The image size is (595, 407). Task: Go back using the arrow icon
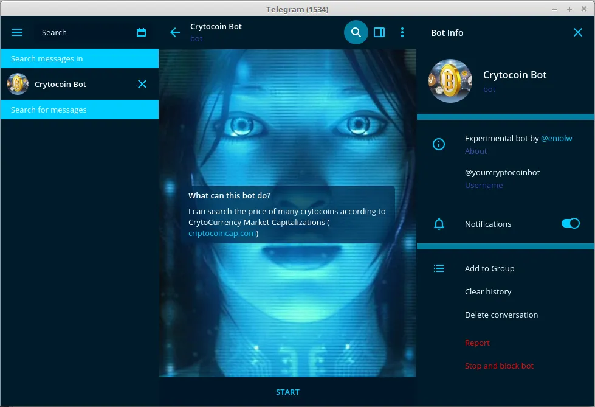click(x=175, y=32)
